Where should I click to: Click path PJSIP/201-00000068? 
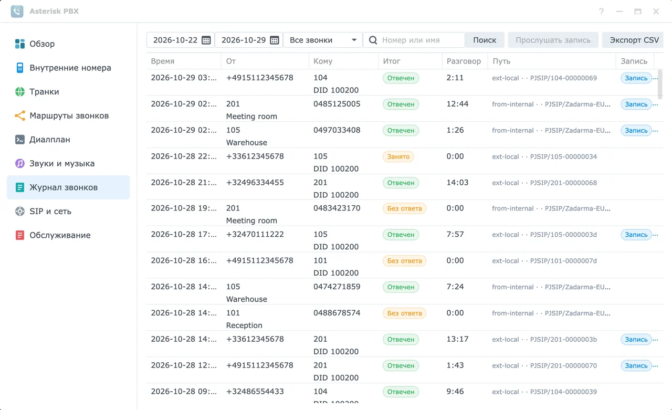[x=563, y=183]
